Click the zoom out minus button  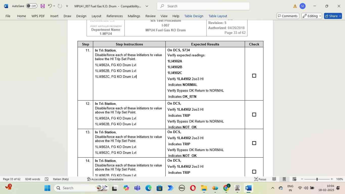pos(302,179)
